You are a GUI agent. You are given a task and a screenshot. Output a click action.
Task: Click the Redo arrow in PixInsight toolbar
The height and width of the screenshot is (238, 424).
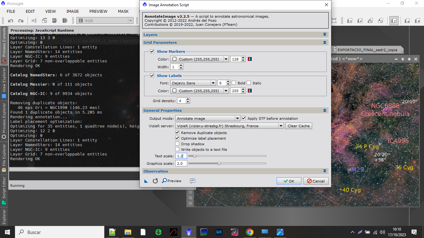pos(21,21)
